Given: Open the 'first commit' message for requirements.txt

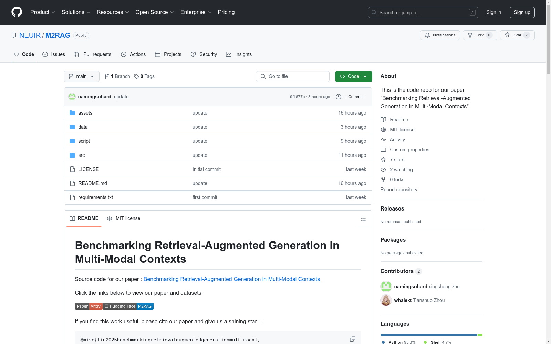Looking at the screenshot, I should 205,197.
